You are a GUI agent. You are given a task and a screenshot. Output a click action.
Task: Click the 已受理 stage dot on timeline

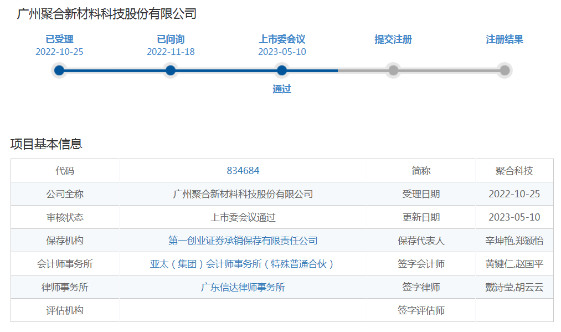click(x=59, y=70)
